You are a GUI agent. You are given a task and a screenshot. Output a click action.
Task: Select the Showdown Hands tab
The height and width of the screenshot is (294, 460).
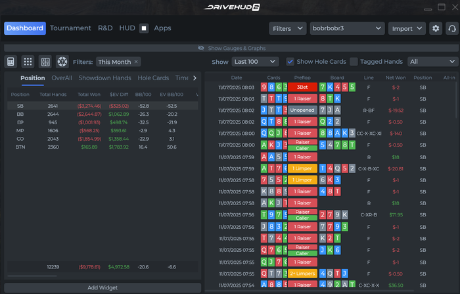(104, 78)
